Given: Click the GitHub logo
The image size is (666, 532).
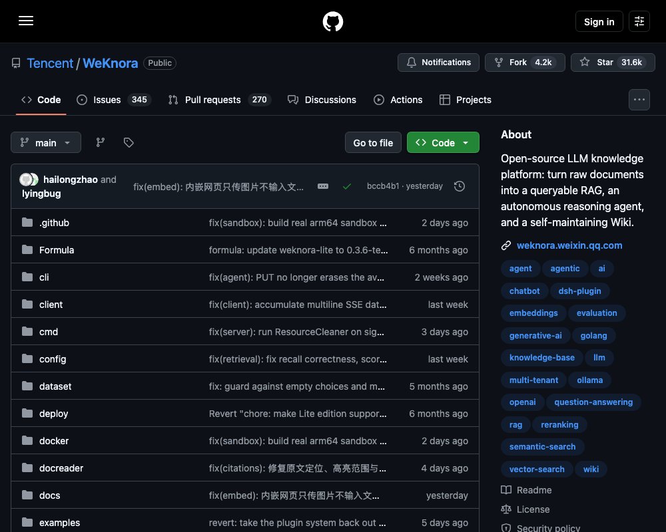Looking at the screenshot, I should [332, 21].
